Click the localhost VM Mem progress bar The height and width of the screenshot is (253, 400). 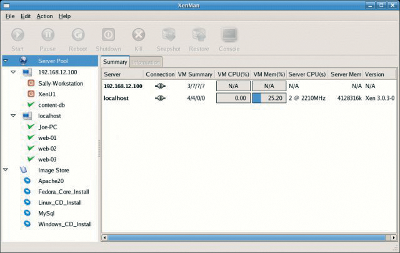point(269,98)
